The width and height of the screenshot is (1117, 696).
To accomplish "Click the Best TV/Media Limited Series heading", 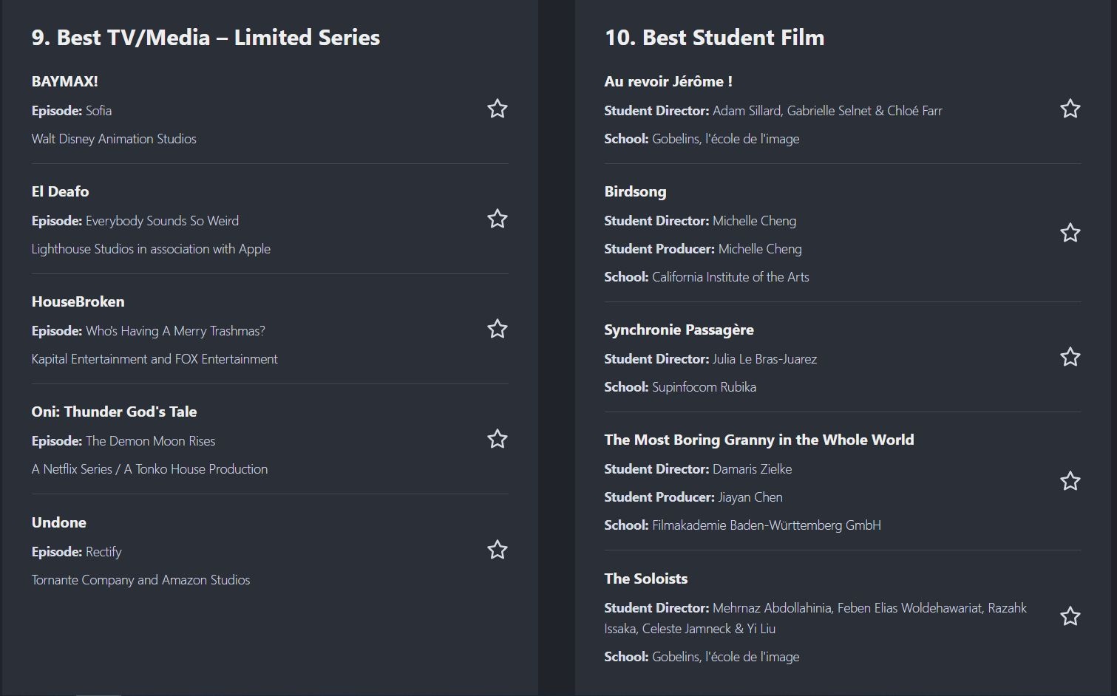I will click(x=206, y=38).
